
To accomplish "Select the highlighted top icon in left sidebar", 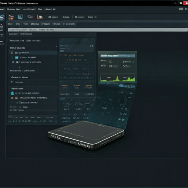I will (2, 17).
